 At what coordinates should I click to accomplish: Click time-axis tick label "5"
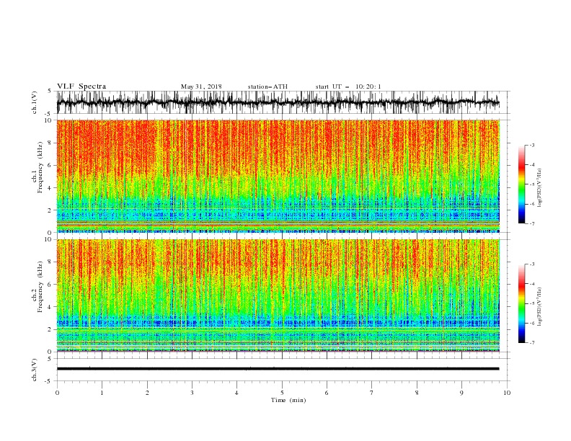[282, 393]
